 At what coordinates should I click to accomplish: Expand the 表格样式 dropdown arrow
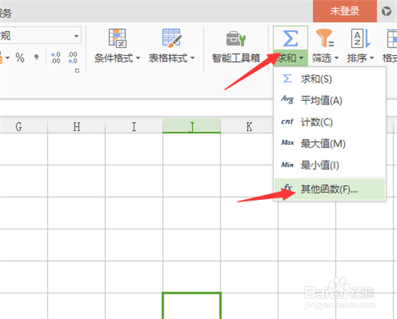[x=193, y=58]
